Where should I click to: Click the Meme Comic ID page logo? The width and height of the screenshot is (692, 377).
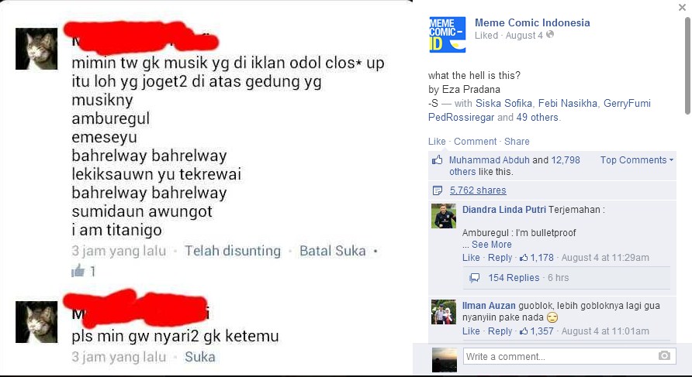coord(447,34)
